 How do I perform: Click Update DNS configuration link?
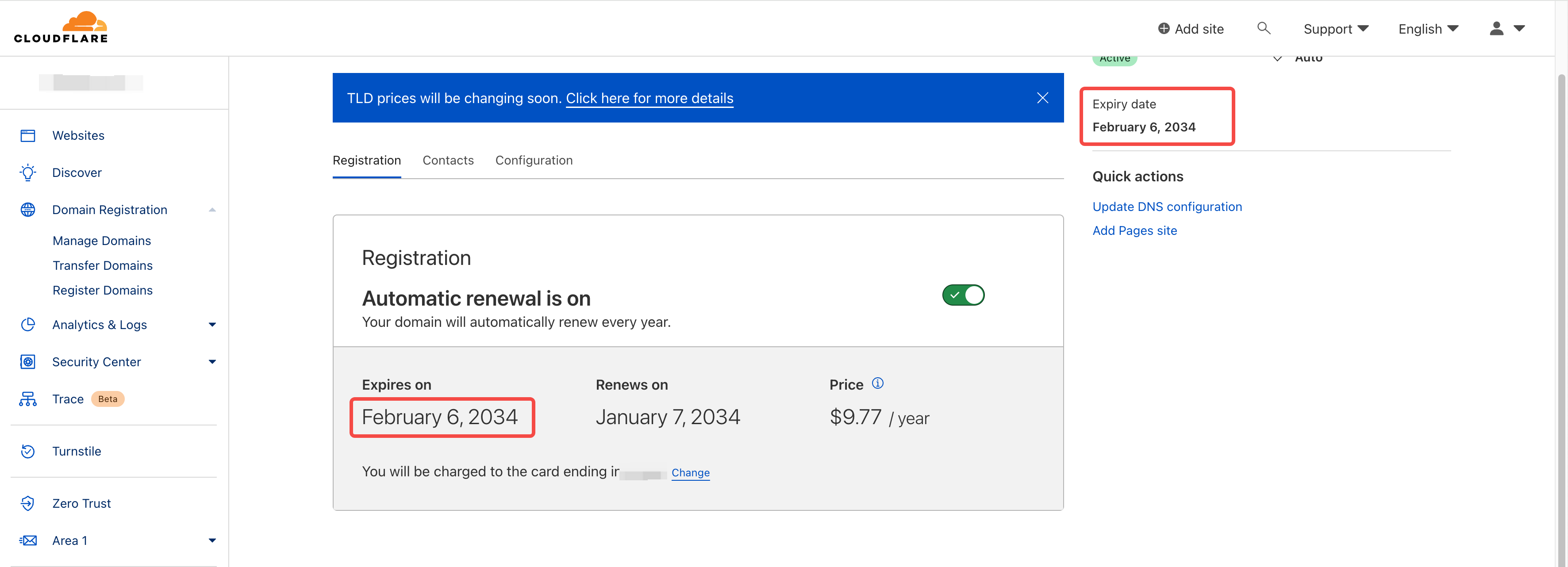click(x=1167, y=206)
